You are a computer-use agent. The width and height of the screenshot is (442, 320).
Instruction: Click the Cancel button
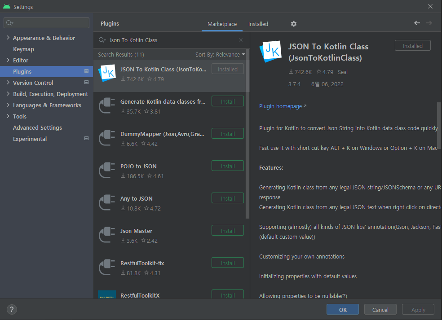coord(380,310)
